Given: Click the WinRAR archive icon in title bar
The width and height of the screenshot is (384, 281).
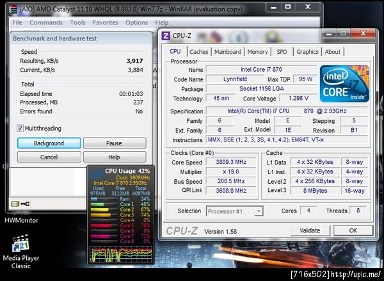Looking at the screenshot, I should coord(13,10).
